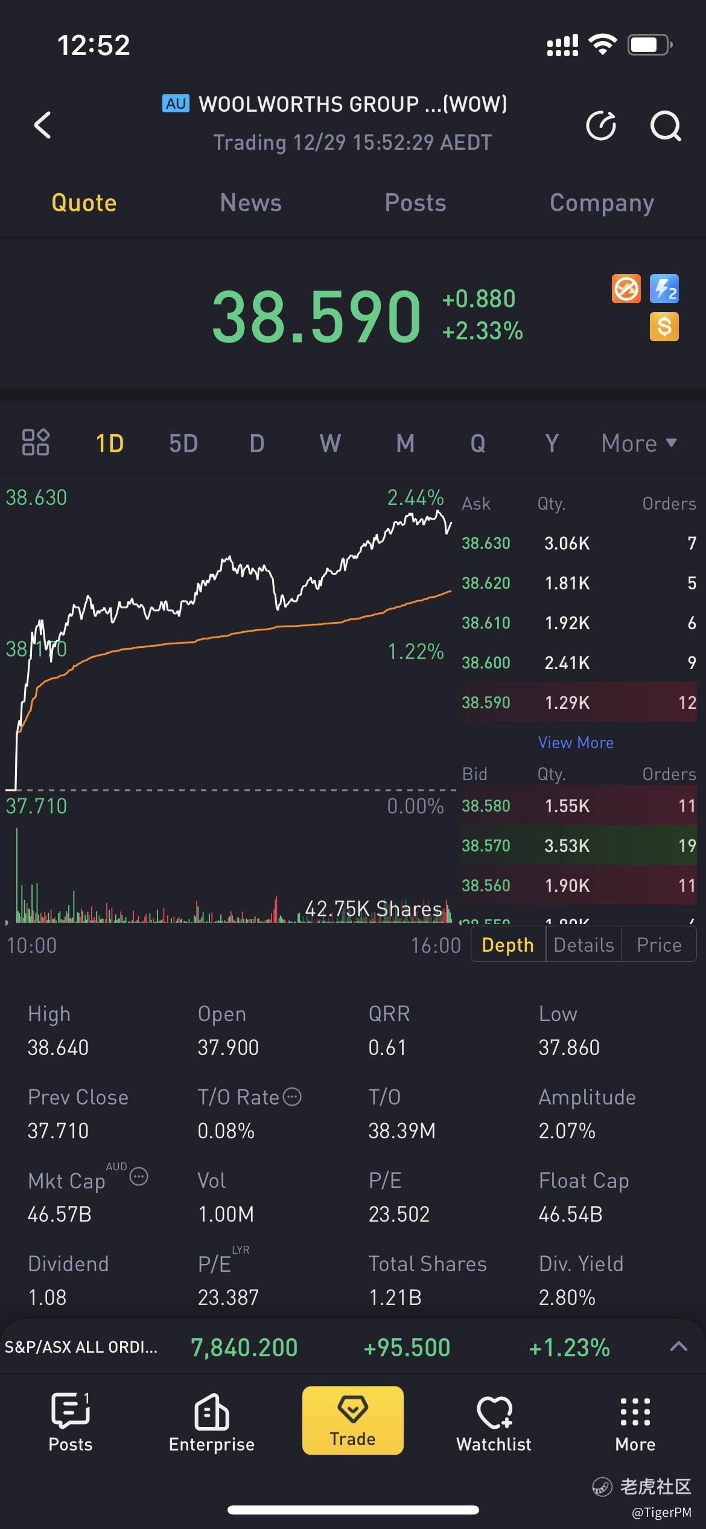Open Enterprise from bottom navigation

pyautogui.click(x=211, y=1422)
